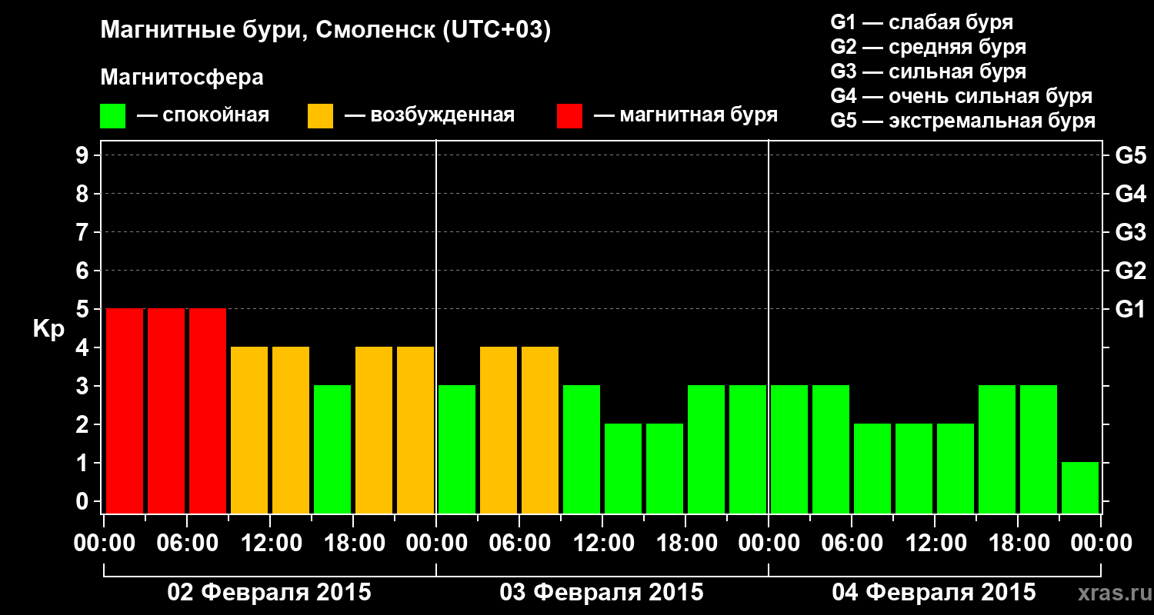The height and width of the screenshot is (615, 1154).
Task: Click the 'G3' label on the right axis
Action: [x=1130, y=232]
